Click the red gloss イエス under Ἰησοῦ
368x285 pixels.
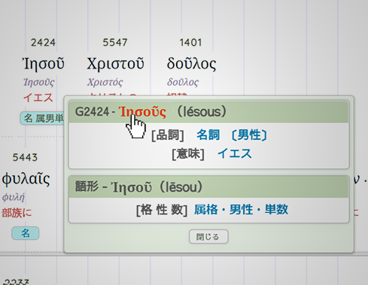coord(38,97)
